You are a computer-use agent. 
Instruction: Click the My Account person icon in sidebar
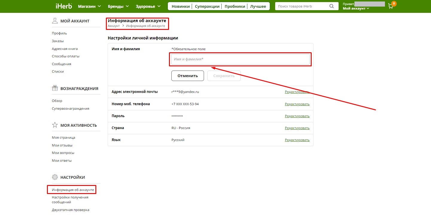[55, 21]
